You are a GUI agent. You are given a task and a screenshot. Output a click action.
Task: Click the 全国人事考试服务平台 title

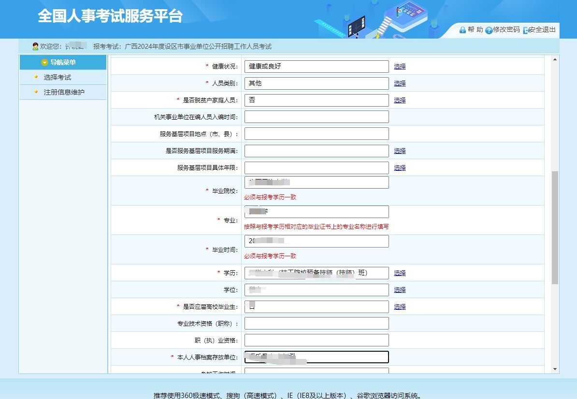pos(110,16)
